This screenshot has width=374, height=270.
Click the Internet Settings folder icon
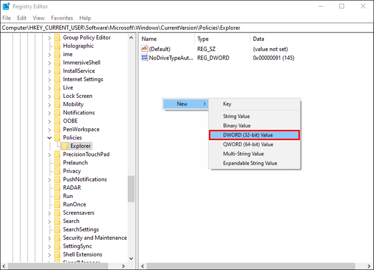pos(57,79)
